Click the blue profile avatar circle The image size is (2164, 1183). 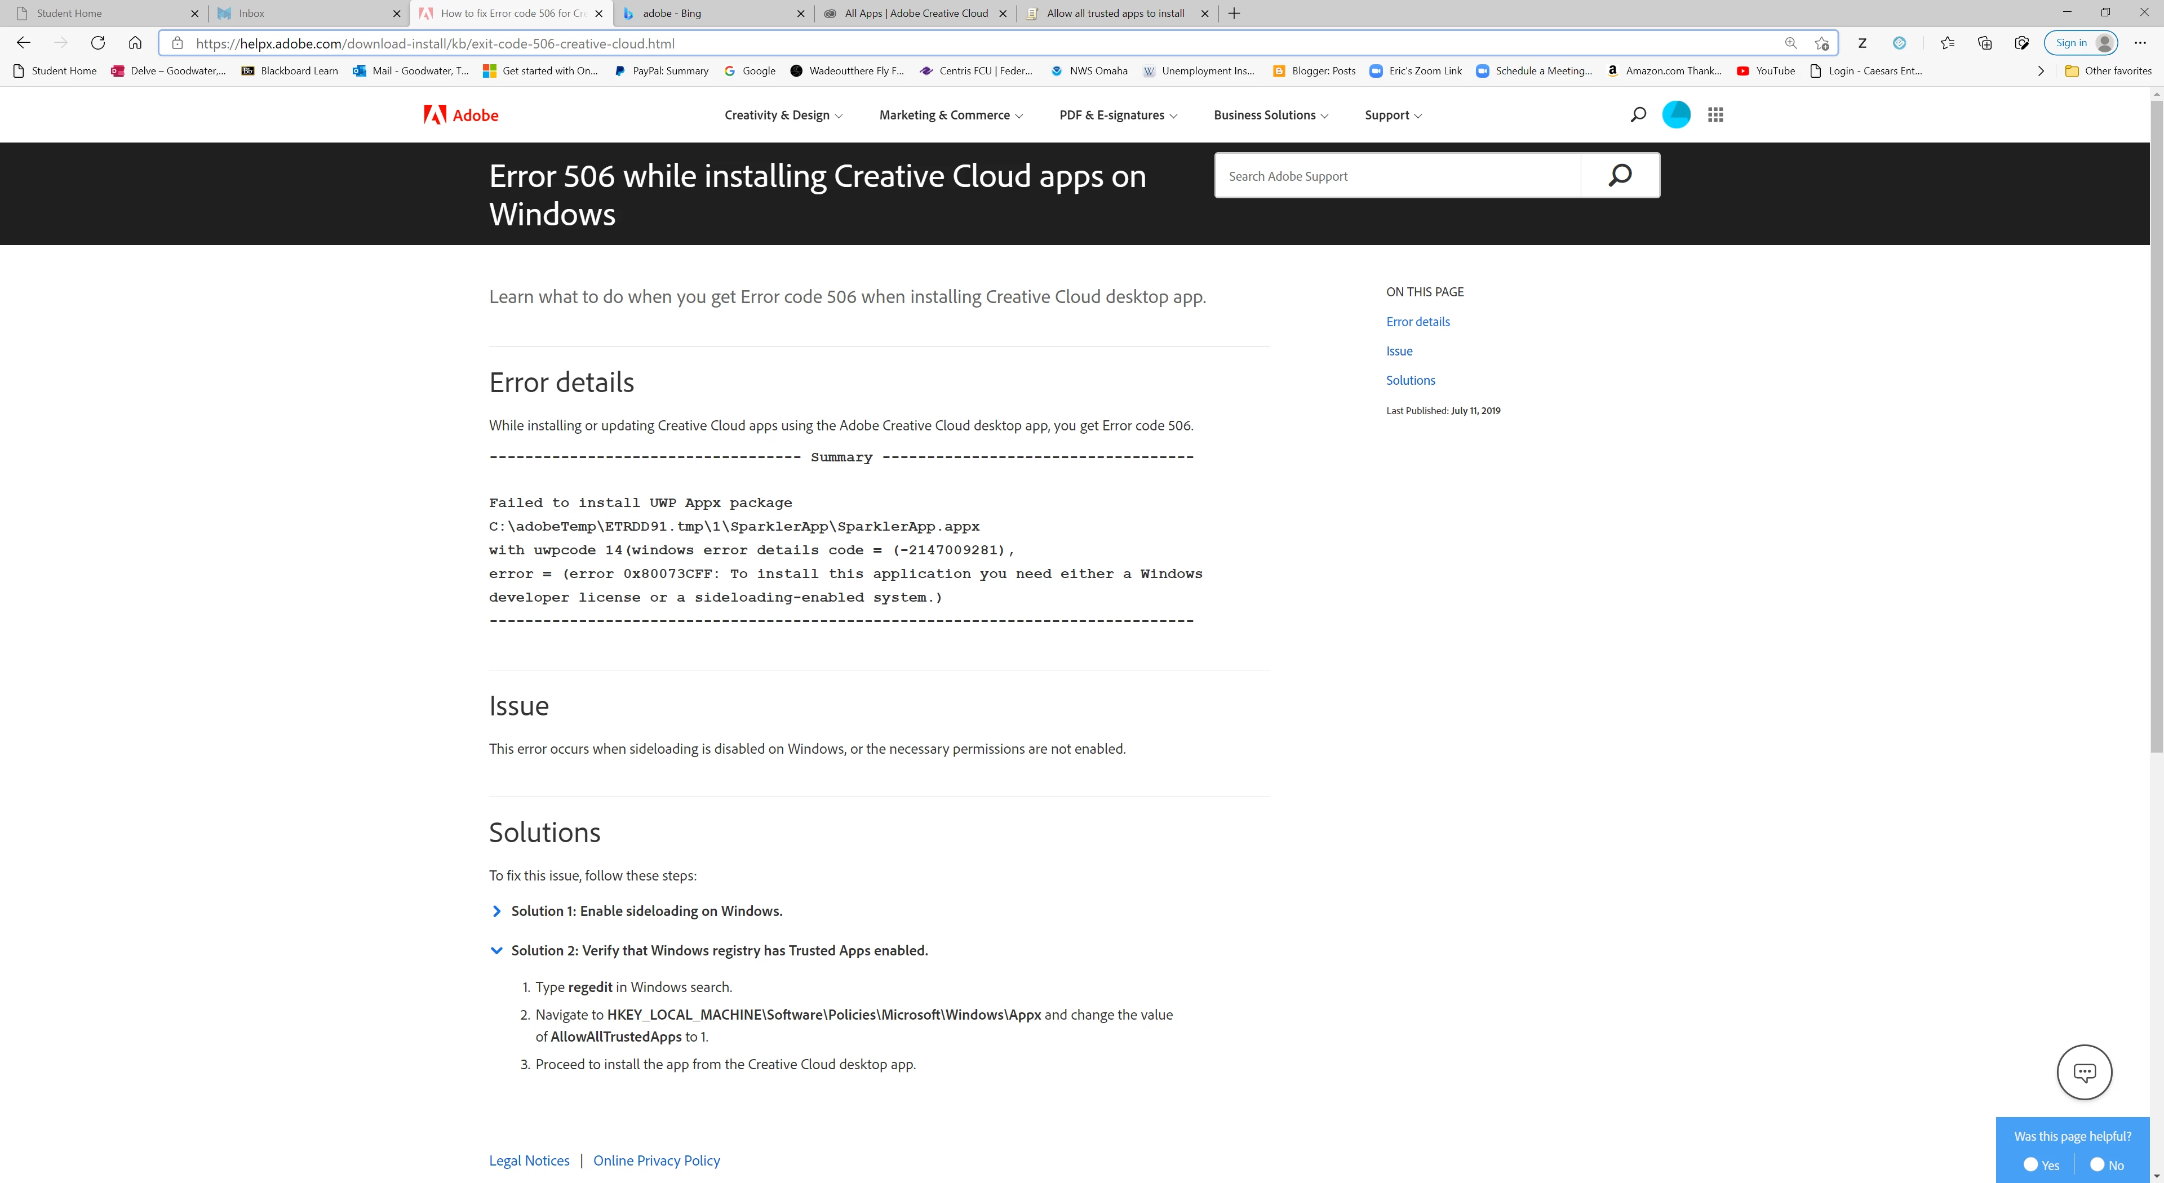click(1676, 115)
